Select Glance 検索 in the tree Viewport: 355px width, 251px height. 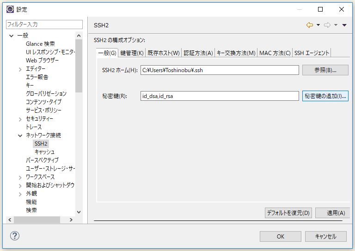pos(40,44)
